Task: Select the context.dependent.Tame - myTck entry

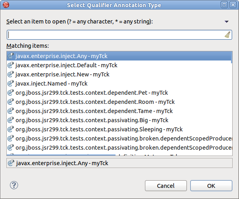Action: tap(94, 111)
